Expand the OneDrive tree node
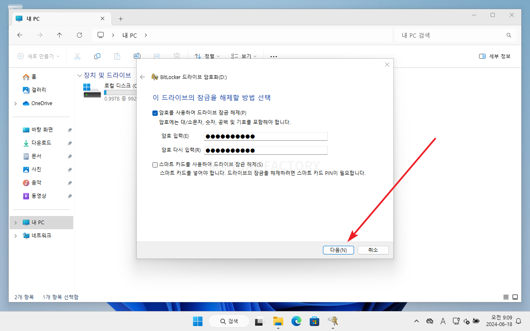This screenshot has height=331, width=530. [16, 103]
